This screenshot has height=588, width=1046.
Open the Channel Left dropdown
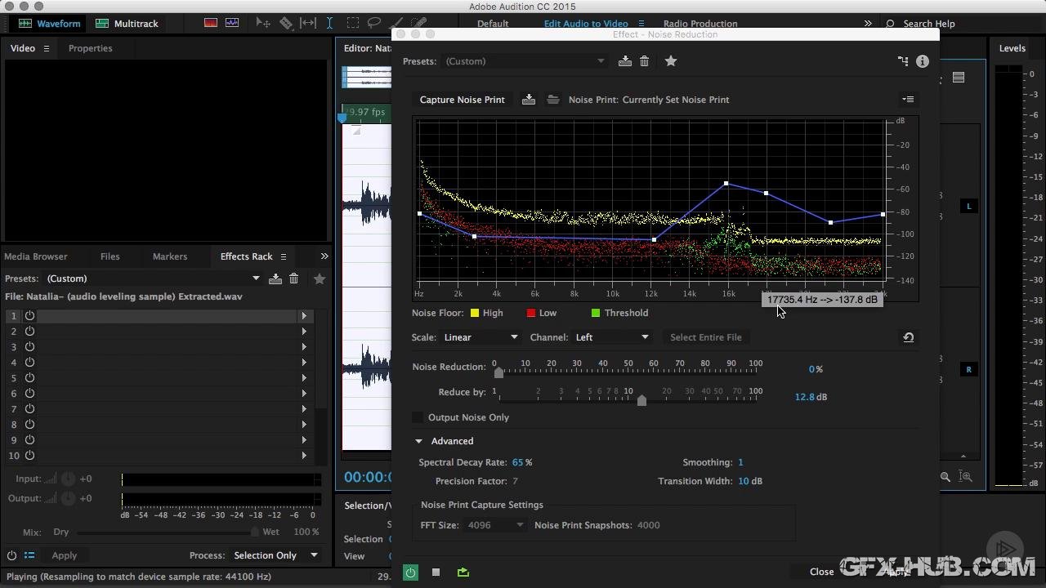click(611, 337)
